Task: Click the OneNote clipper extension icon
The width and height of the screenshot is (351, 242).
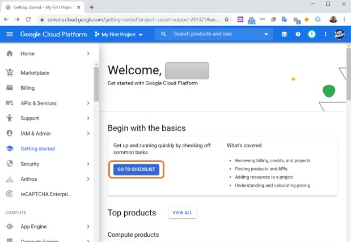Action: [x=240, y=19]
